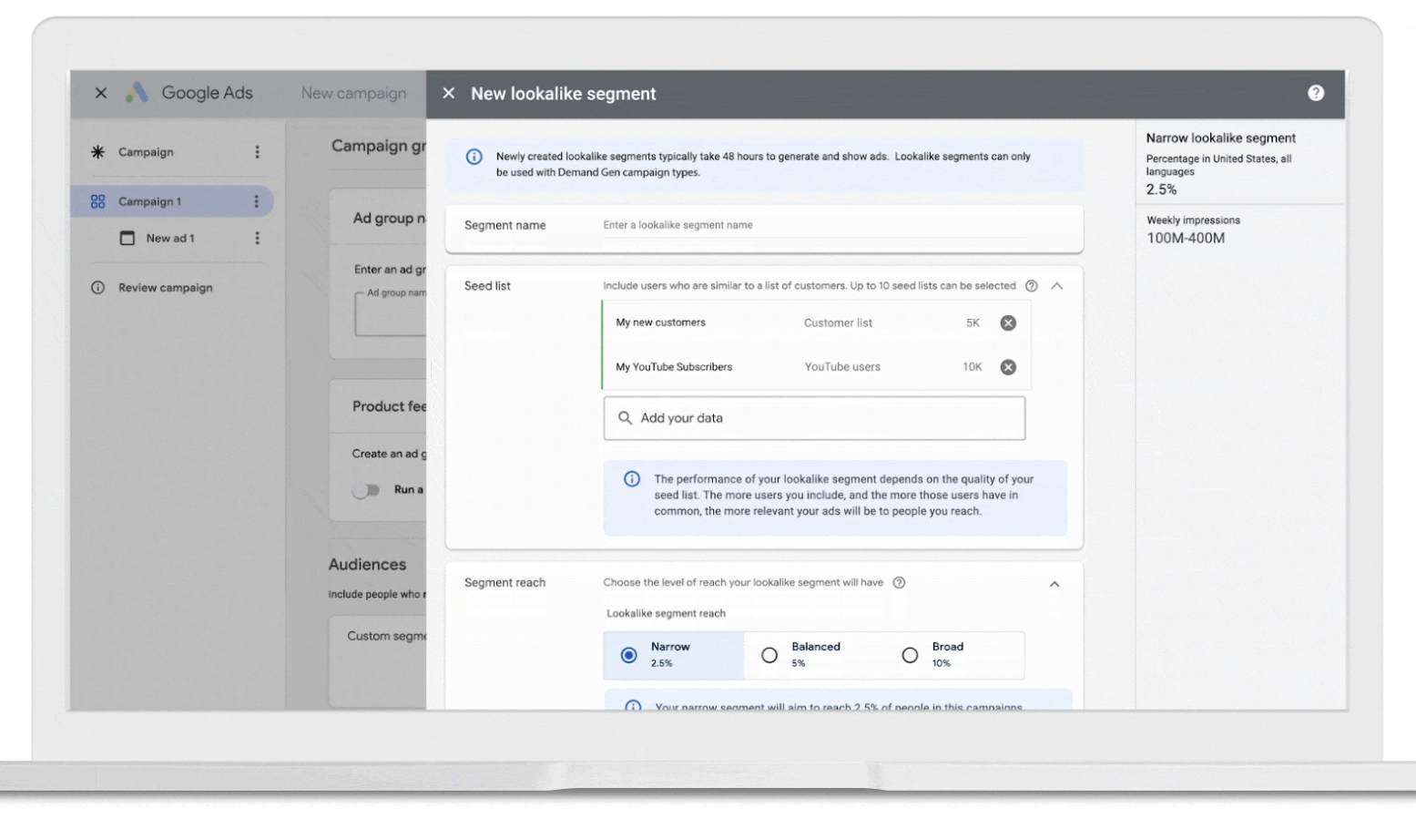Click the Add your data search box
This screenshot has width=1416, height=829.
(814, 418)
